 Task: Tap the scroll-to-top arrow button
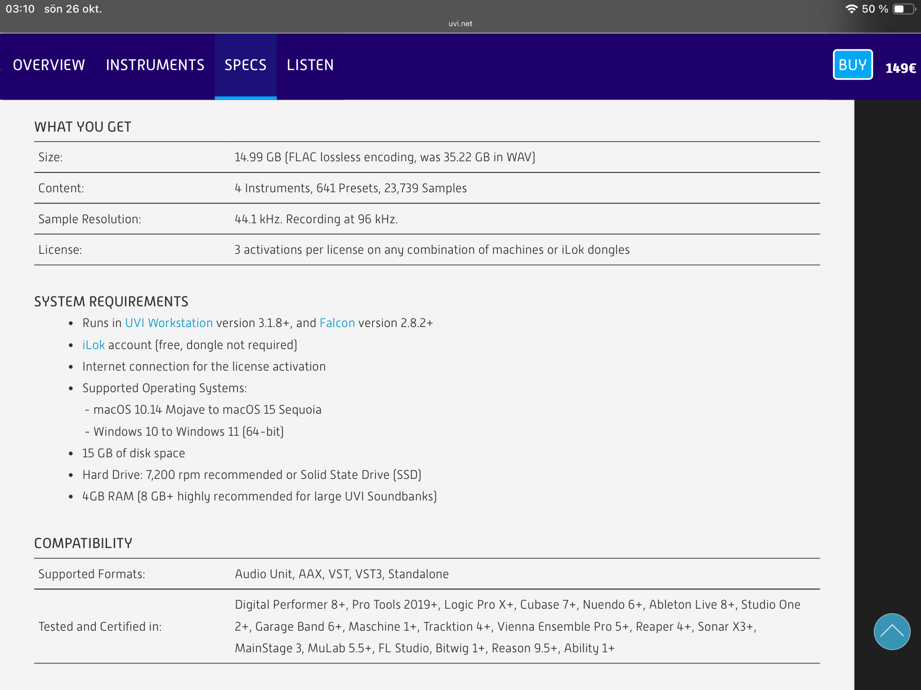(892, 631)
